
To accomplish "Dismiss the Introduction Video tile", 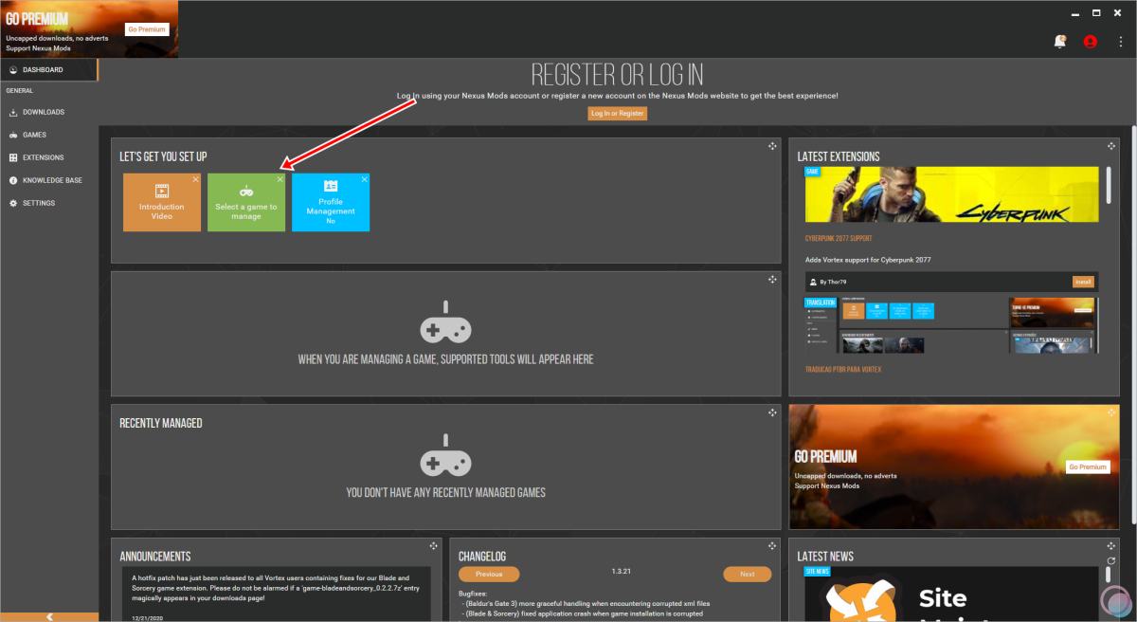I will (x=195, y=179).
